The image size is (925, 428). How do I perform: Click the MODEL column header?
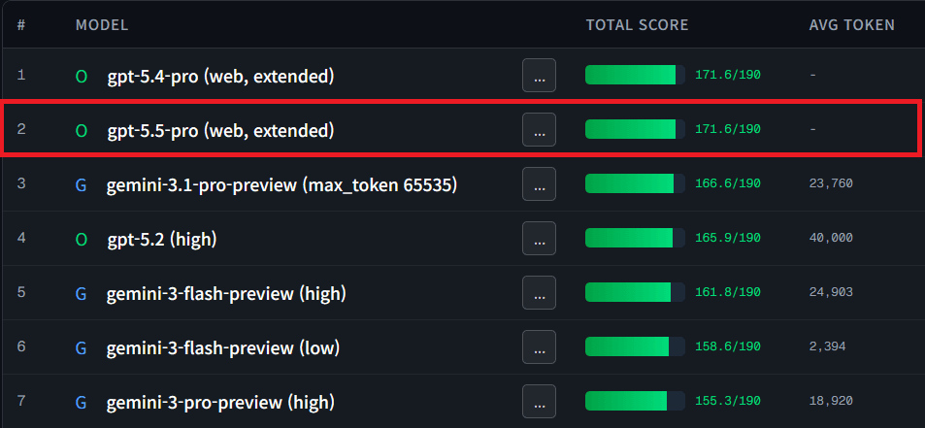pos(102,24)
